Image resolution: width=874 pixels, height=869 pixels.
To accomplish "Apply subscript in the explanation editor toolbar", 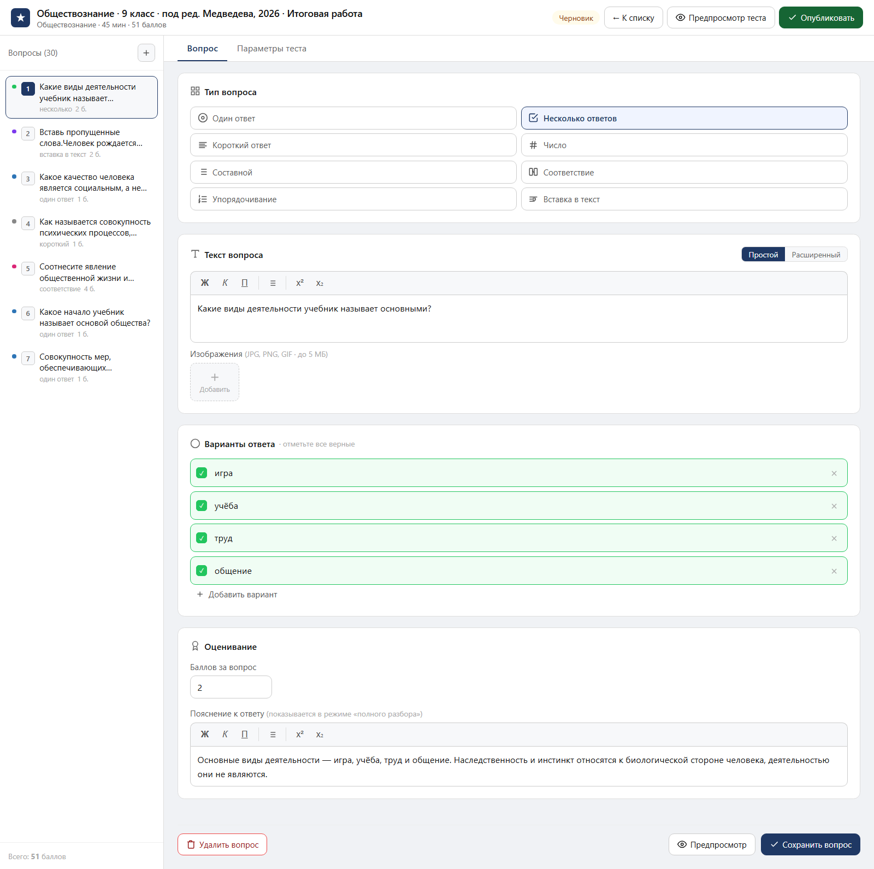I will pos(320,735).
